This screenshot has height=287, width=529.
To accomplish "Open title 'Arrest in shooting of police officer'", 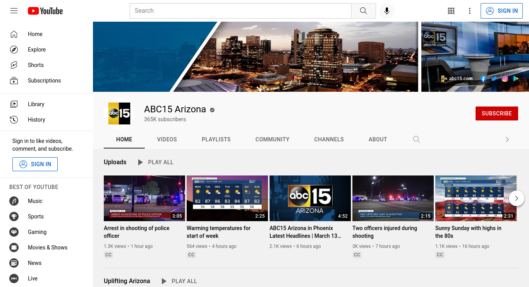I will click(137, 232).
